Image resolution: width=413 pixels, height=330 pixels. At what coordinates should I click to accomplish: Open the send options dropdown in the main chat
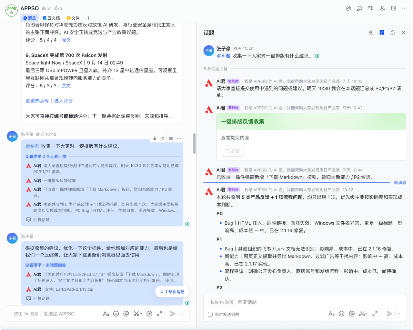click(182, 314)
